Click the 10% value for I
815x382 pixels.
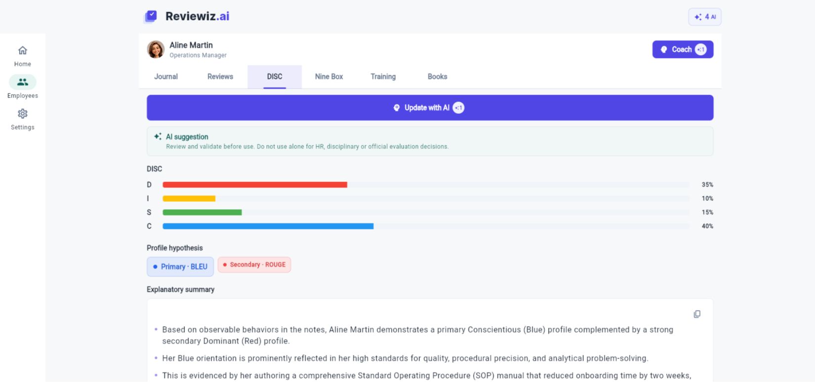(x=707, y=199)
